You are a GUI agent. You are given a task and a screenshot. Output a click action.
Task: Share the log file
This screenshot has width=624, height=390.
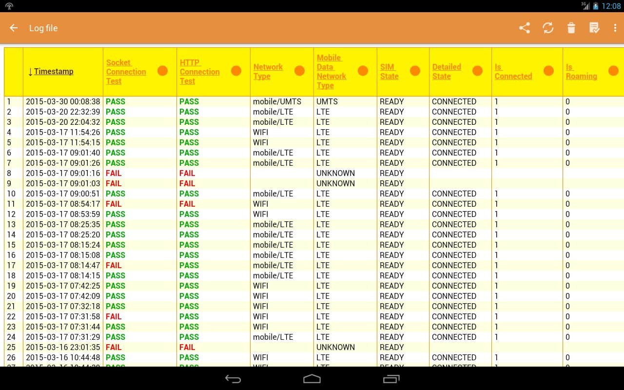pos(525,28)
